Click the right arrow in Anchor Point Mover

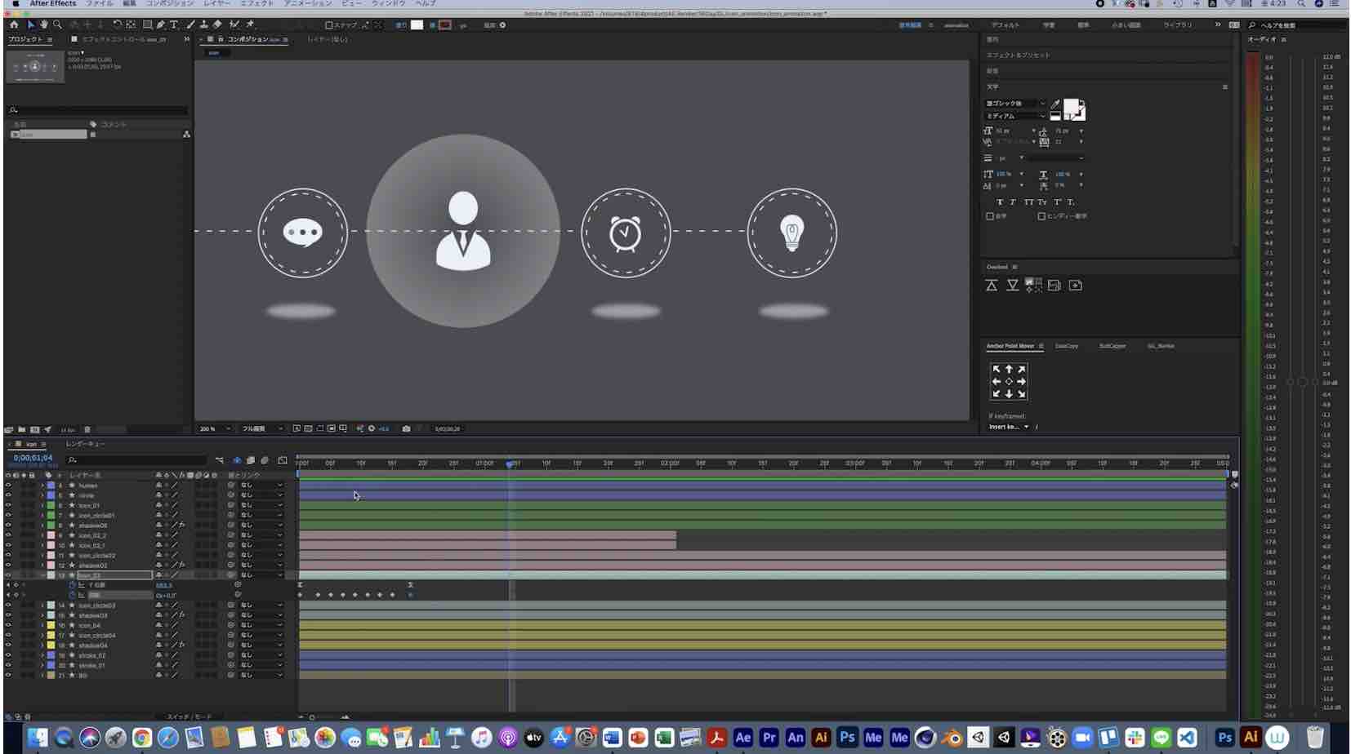(1021, 381)
